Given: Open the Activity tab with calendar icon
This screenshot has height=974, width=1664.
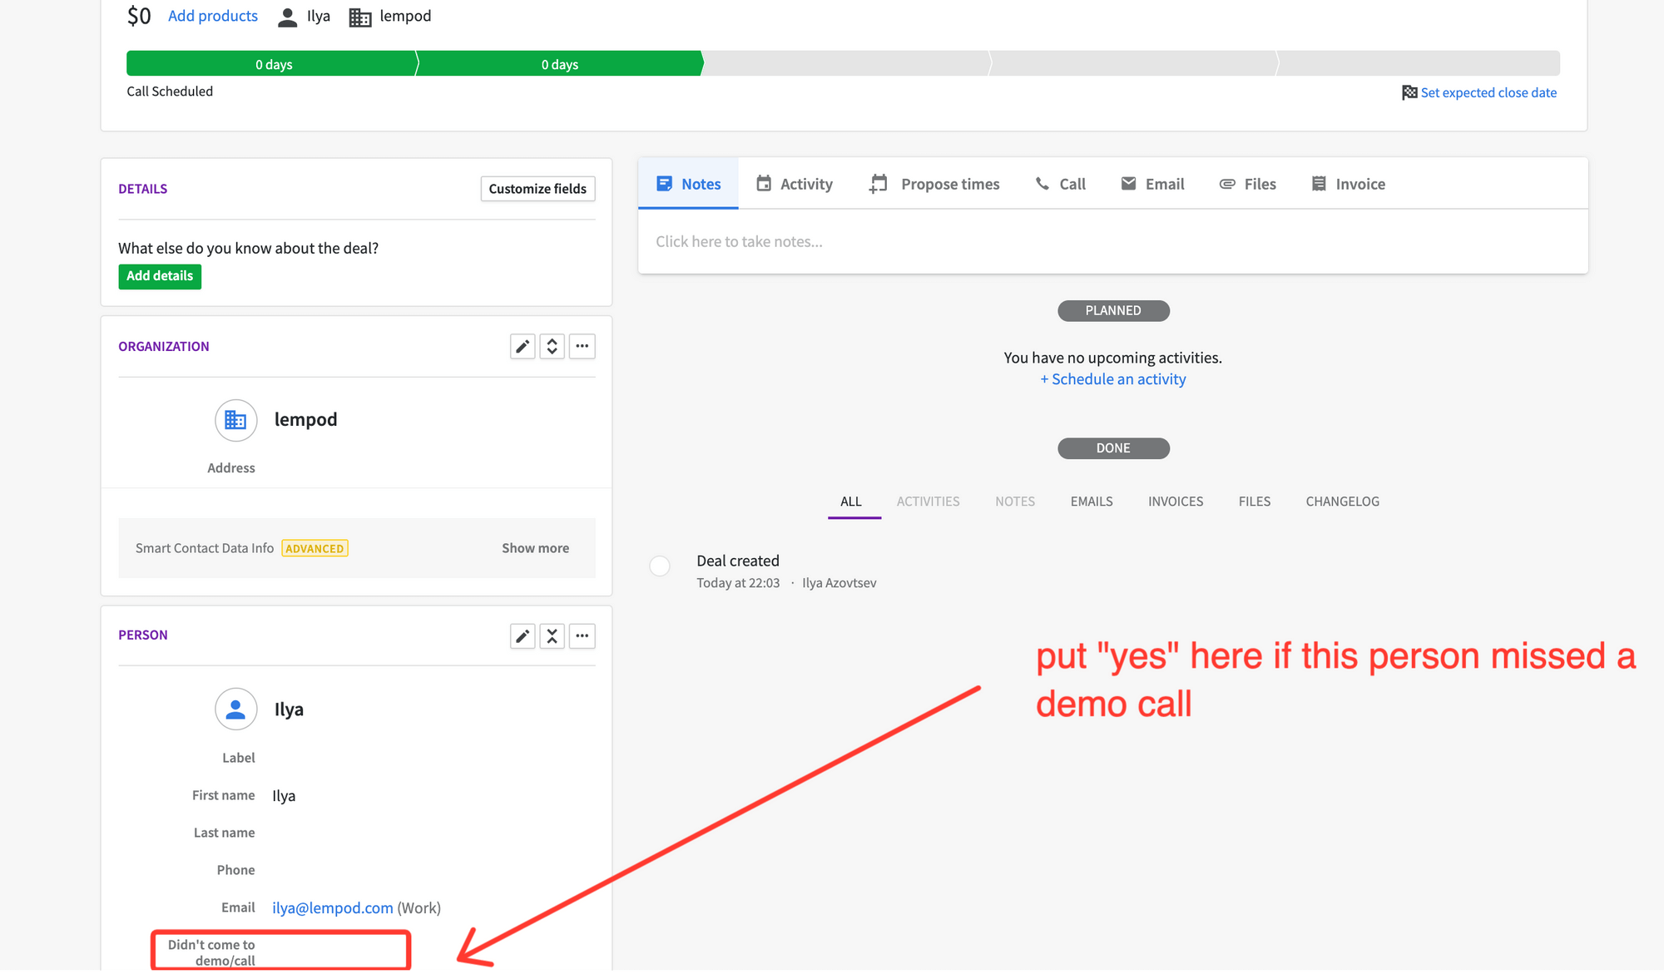Looking at the screenshot, I should point(795,183).
